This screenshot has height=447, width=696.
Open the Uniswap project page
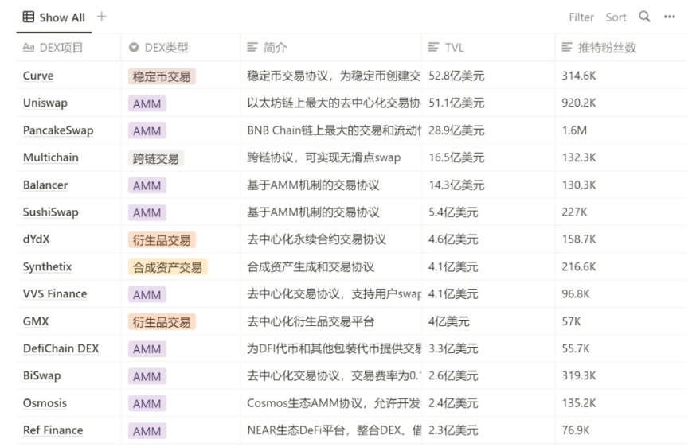click(x=45, y=103)
